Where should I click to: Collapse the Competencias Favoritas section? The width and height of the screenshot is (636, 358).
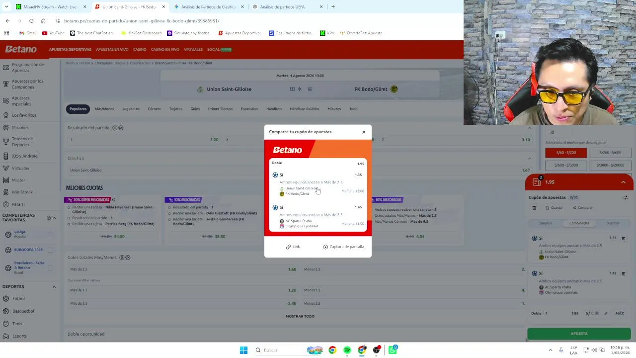[x=54, y=218]
